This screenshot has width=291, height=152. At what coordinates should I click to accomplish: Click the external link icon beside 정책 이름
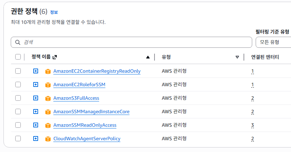click(x=55, y=57)
